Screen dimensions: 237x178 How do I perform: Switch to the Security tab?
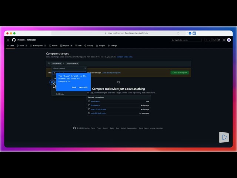pyautogui.click(x=89, y=46)
